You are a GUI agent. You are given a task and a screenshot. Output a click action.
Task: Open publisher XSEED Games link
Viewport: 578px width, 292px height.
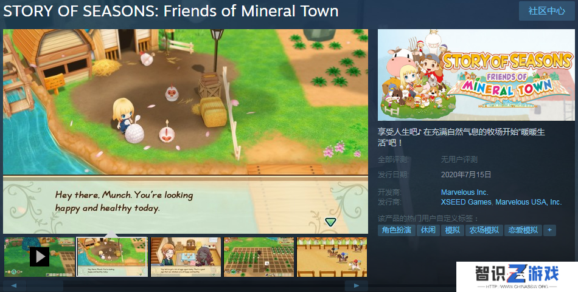click(x=466, y=202)
